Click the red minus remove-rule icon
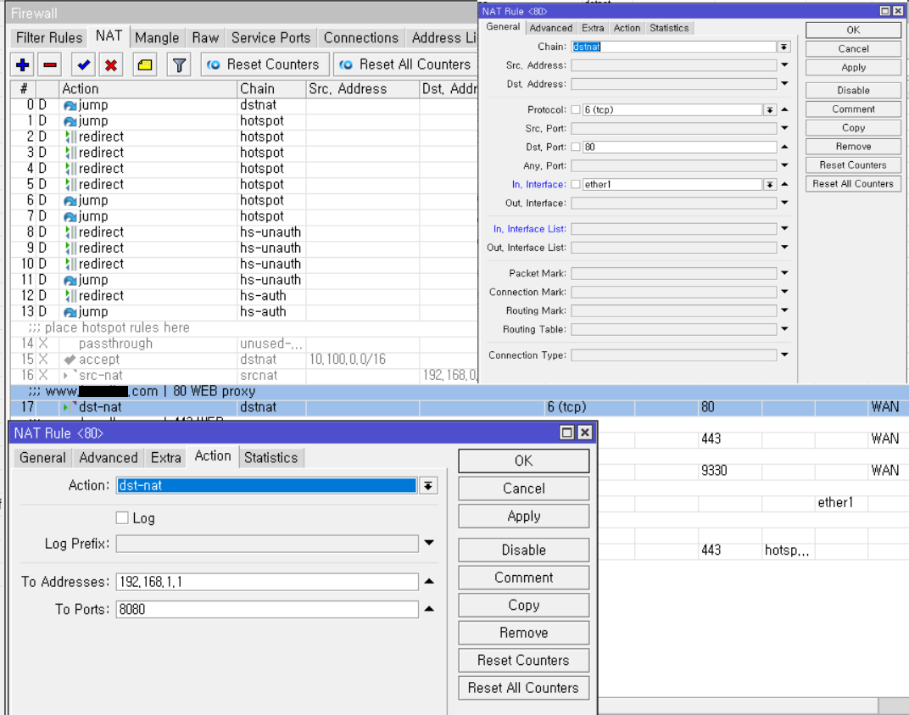The image size is (909, 715). [x=50, y=65]
